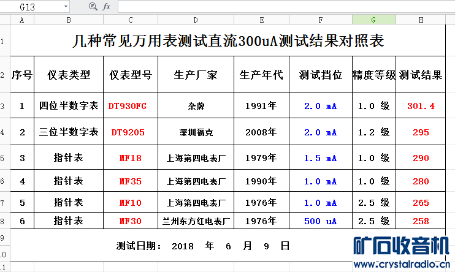Click the 500 uA range cell

(320, 221)
